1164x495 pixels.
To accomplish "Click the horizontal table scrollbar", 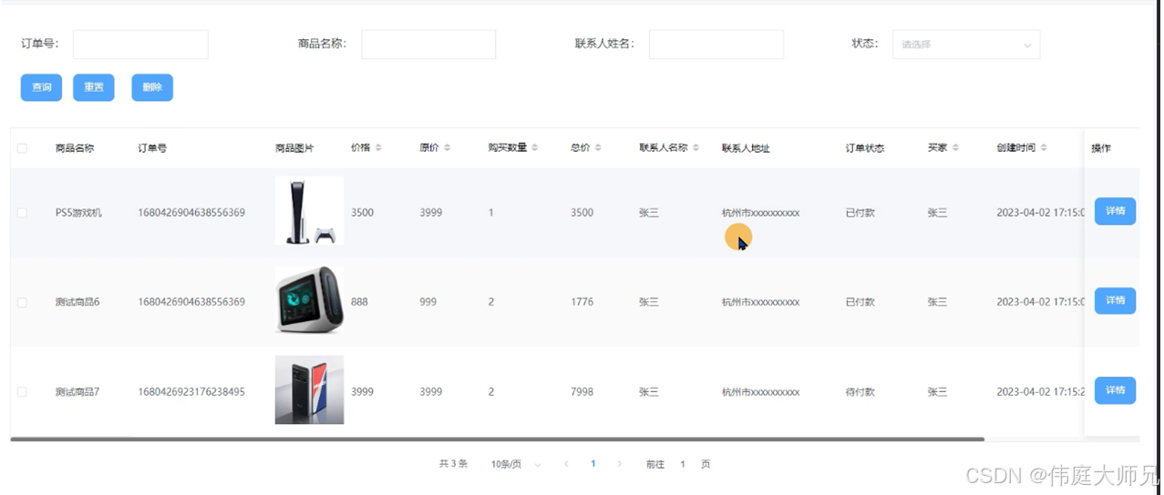I will click(497, 439).
